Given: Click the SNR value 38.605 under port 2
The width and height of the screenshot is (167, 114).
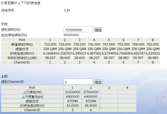Looking at the screenshot, I should (x=65, y=58).
